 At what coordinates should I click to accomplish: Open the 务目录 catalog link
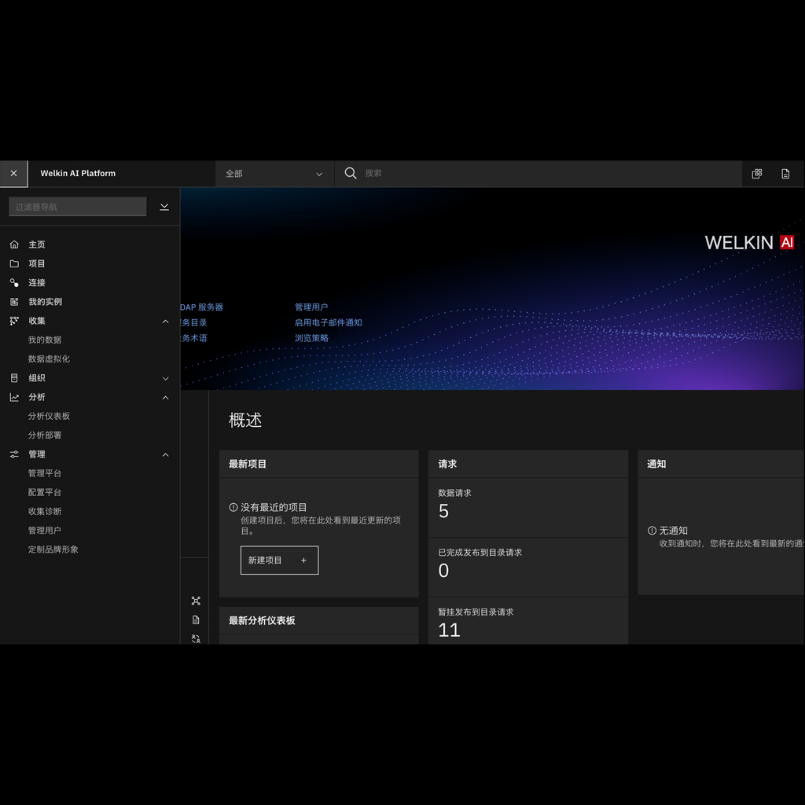click(194, 322)
